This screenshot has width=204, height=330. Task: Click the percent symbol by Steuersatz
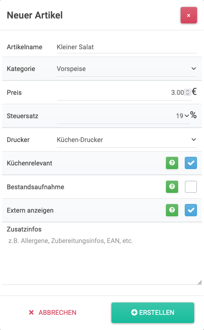(x=193, y=115)
